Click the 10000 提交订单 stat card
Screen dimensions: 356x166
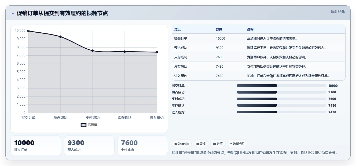coord(36,145)
